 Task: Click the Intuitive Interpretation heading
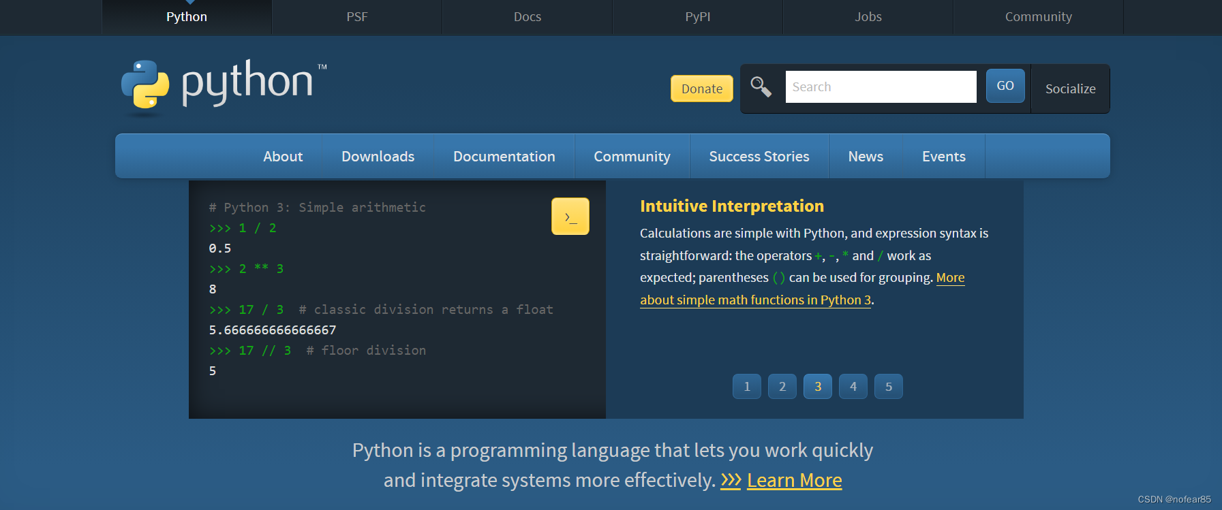tap(732, 206)
